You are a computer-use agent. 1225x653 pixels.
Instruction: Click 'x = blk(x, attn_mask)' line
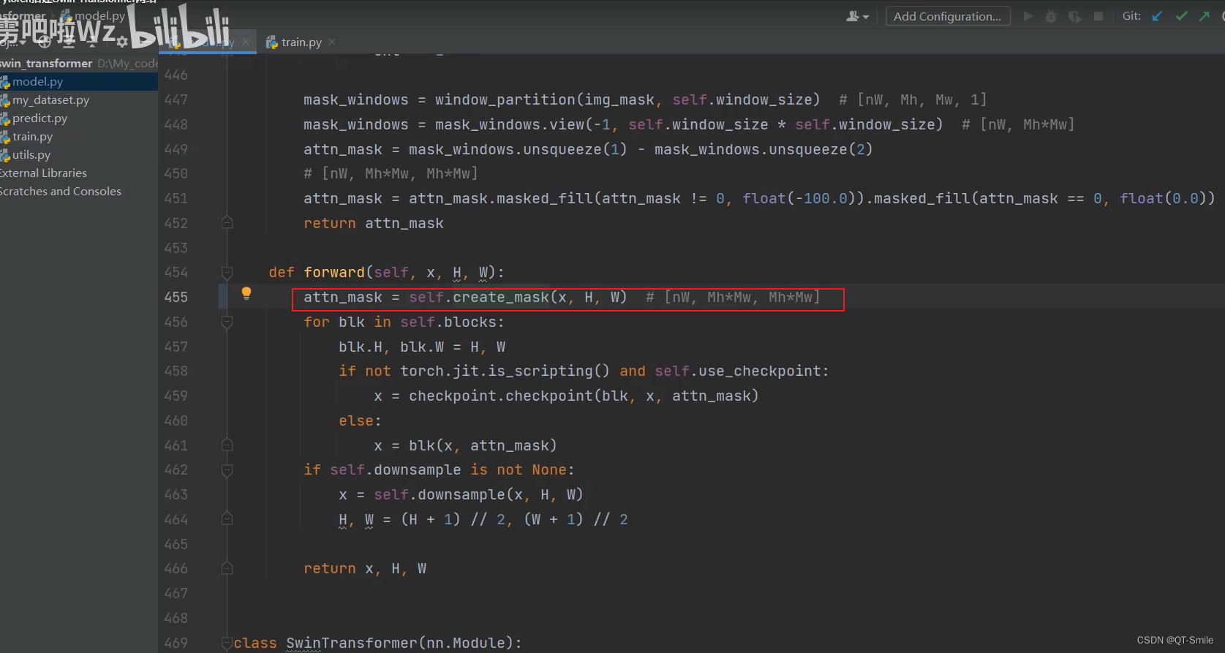click(x=465, y=445)
